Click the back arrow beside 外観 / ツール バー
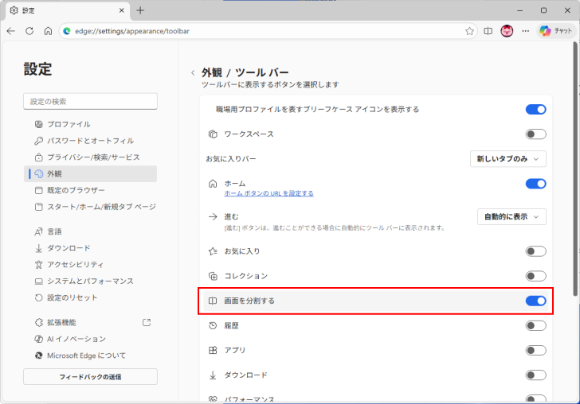Screen dimensions: 580x404 [x=192, y=72]
